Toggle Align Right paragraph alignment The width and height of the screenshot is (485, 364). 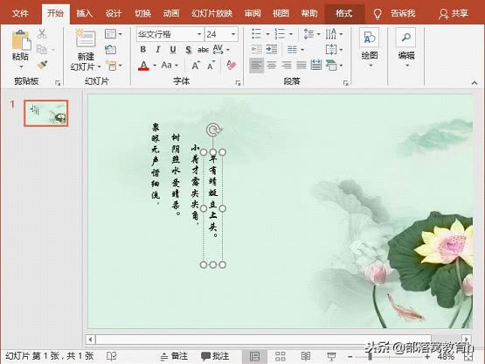pos(287,66)
